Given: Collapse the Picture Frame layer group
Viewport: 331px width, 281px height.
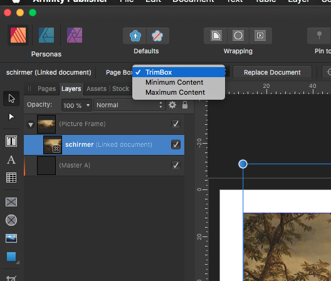Looking at the screenshot, I should [31, 124].
